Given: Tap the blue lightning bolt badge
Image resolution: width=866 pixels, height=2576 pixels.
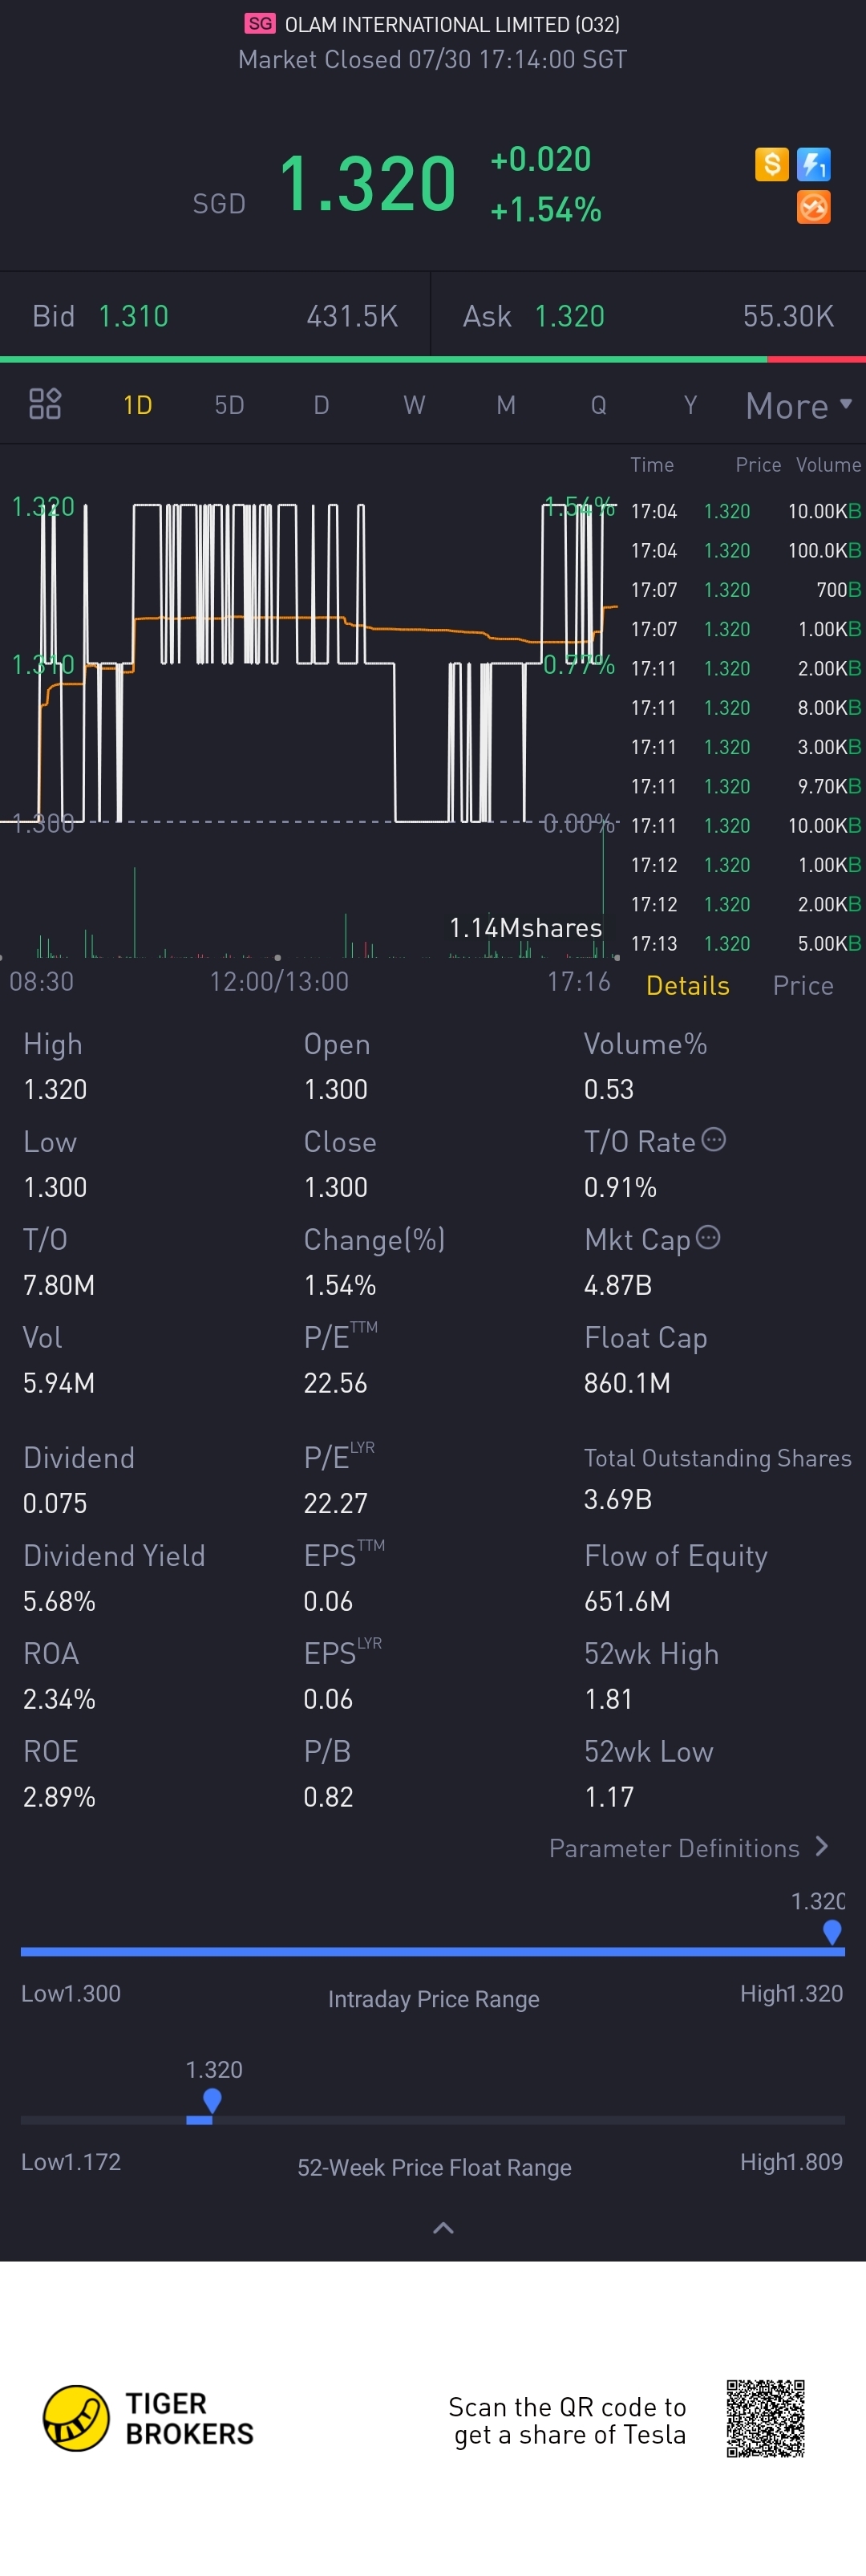Looking at the screenshot, I should [x=813, y=163].
